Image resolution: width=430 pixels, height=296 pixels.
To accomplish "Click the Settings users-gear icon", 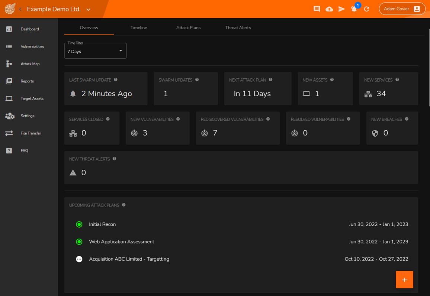I will point(10,116).
